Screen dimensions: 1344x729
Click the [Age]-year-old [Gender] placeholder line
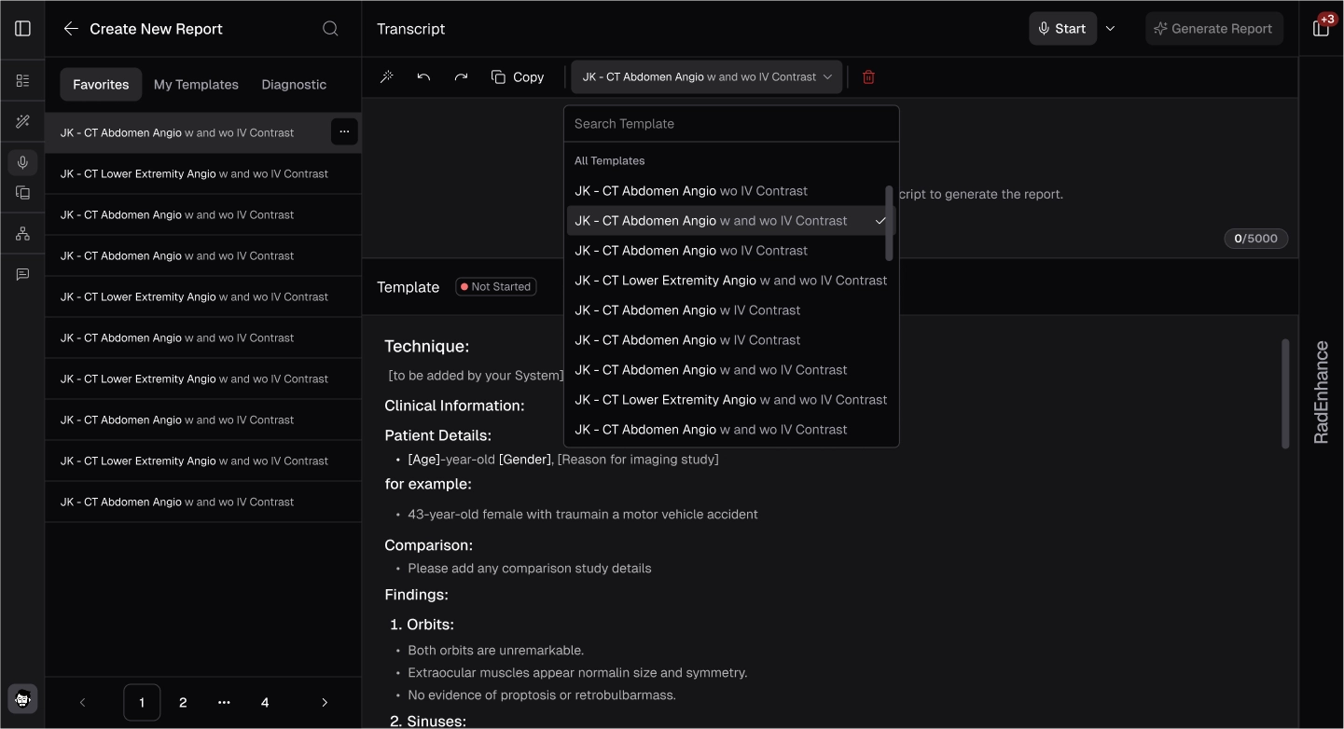click(563, 460)
